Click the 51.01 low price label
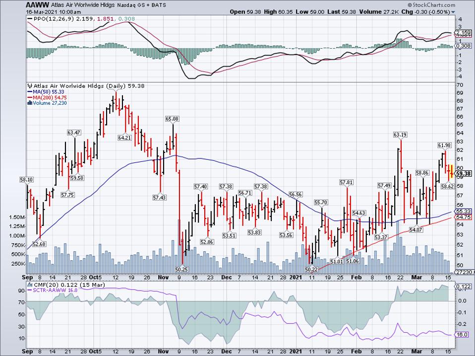 [x=337, y=261]
